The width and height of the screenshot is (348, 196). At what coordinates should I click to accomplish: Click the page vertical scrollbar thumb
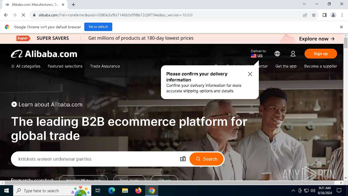click(346, 43)
